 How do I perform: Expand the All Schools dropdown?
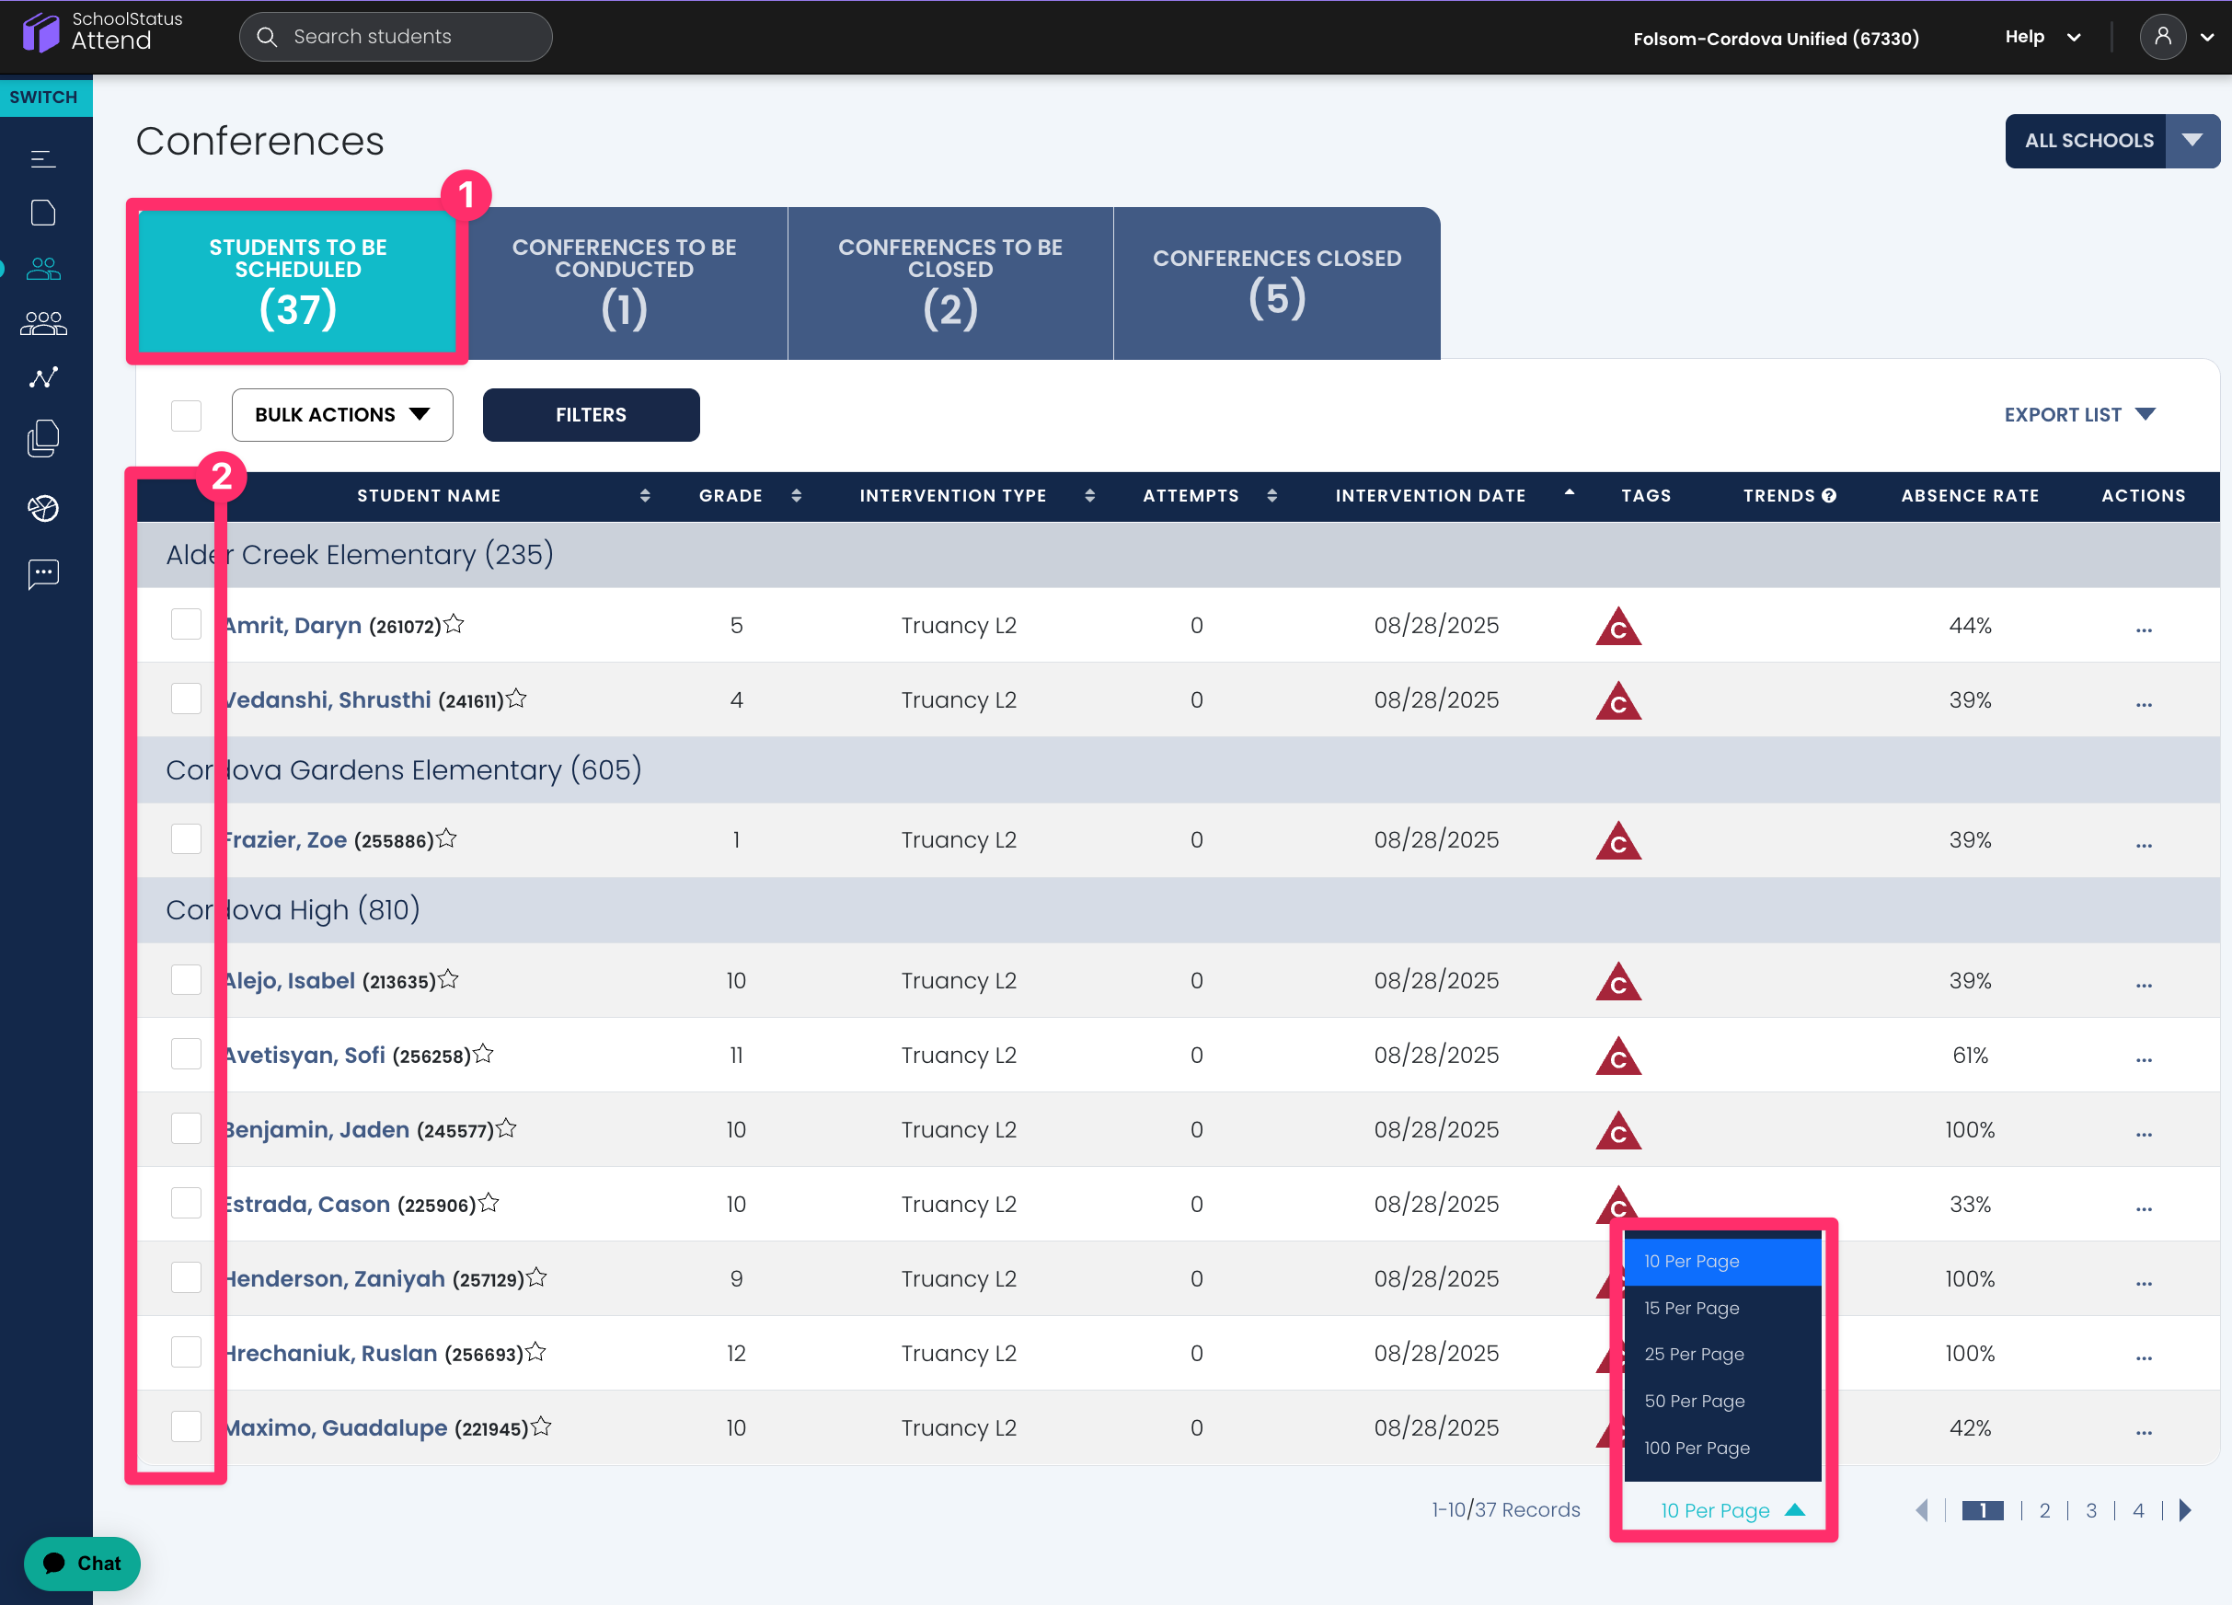tap(2192, 141)
